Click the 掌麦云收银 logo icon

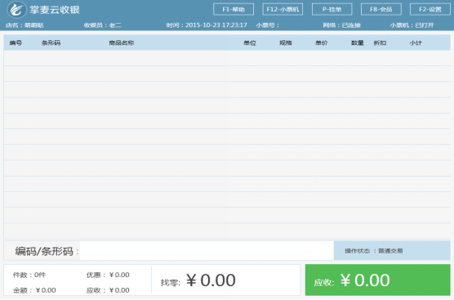point(16,10)
